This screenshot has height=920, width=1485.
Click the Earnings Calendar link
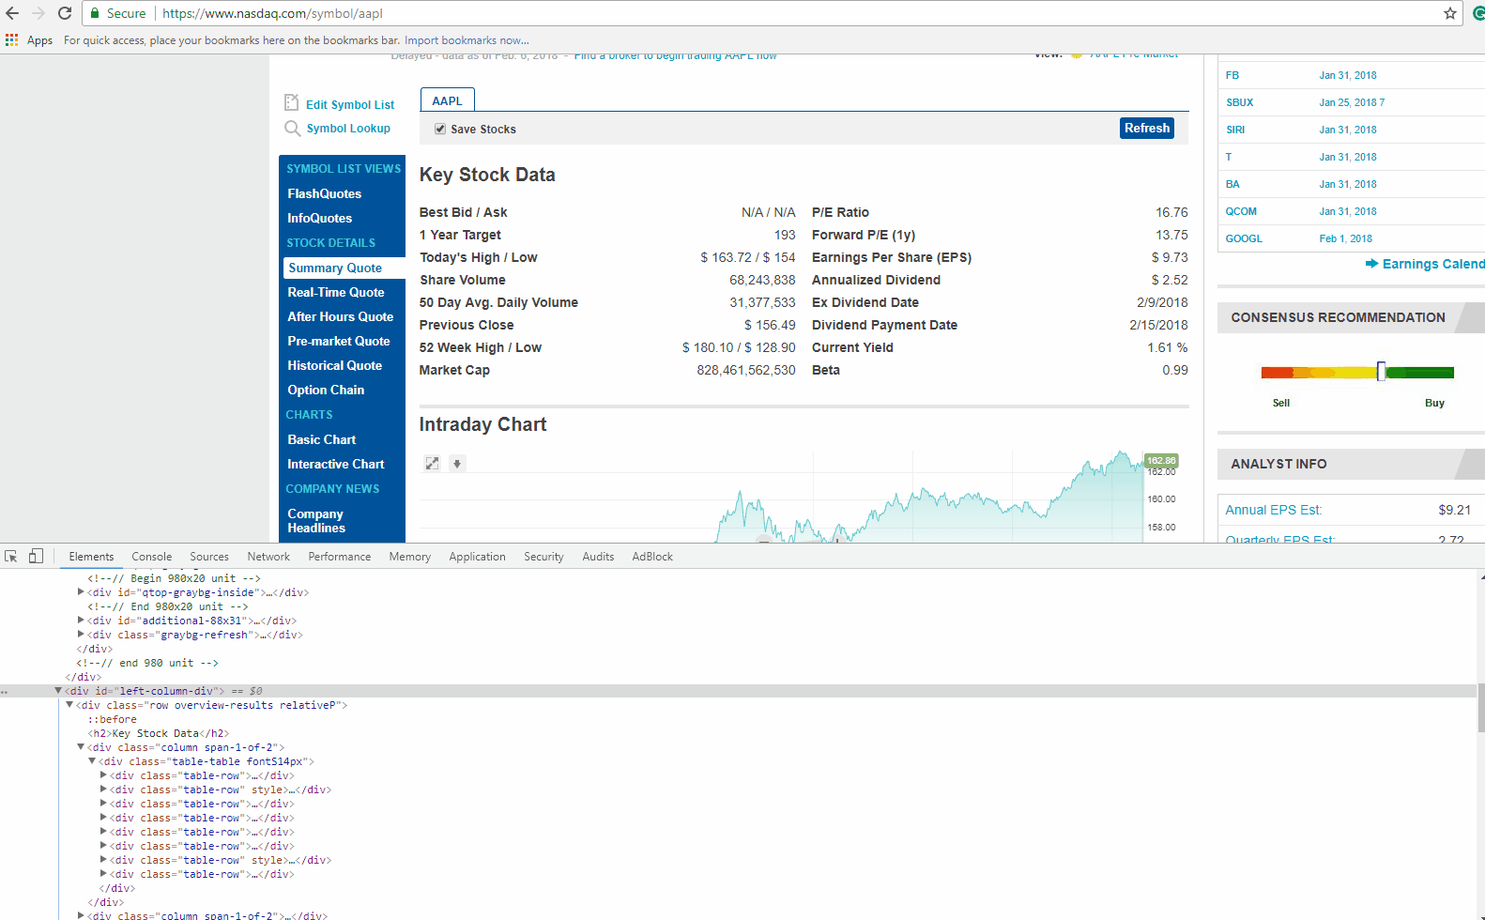(x=1433, y=264)
